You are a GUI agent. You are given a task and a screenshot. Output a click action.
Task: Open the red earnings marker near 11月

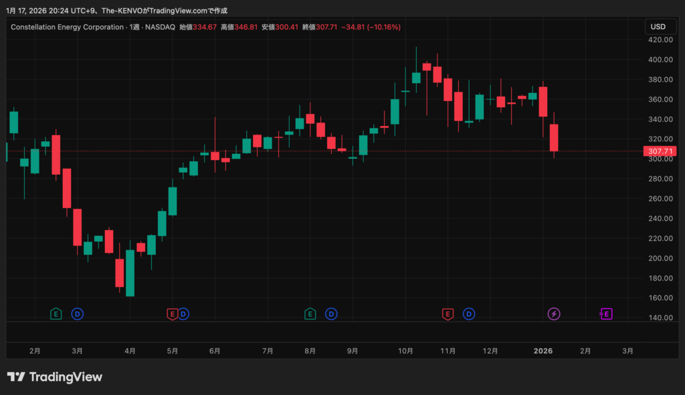point(448,313)
